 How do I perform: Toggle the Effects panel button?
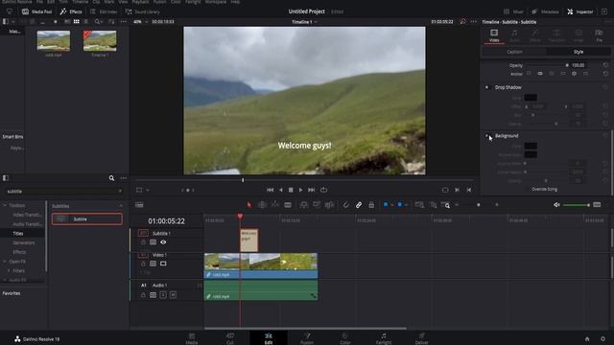[71, 11]
